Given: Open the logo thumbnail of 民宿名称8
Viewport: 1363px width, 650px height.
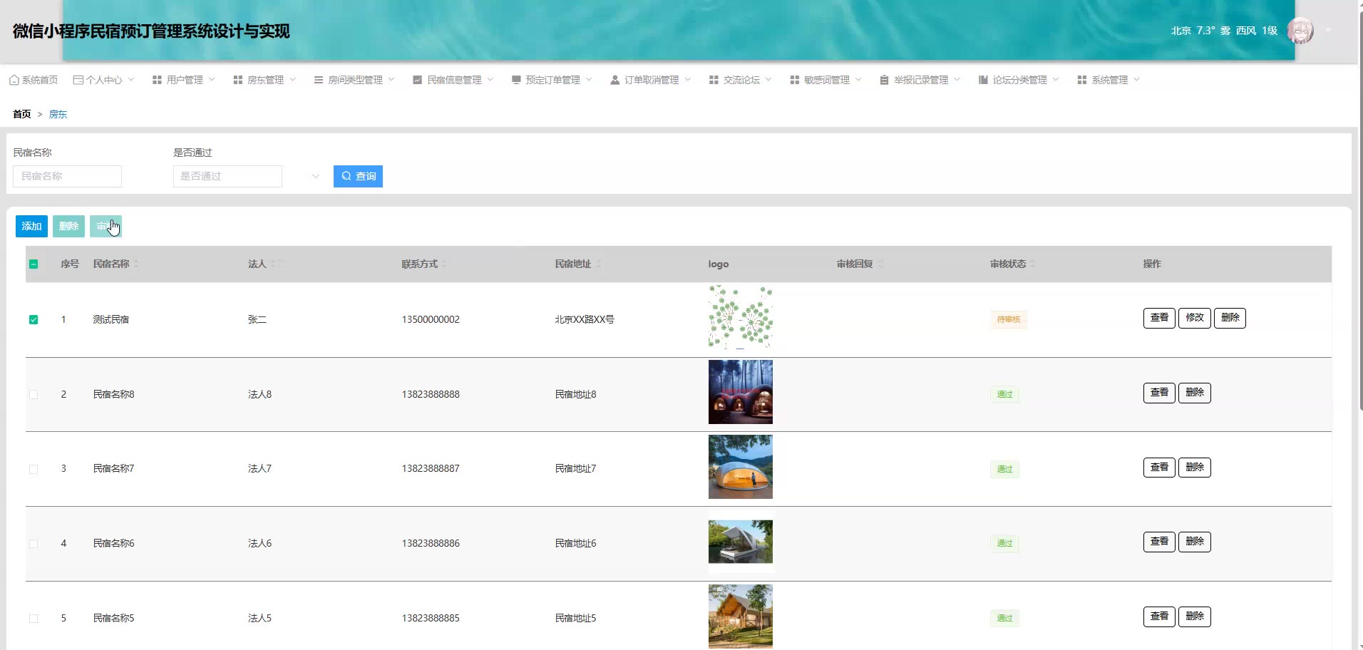Looking at the screenshot, I should click(741, 392).
